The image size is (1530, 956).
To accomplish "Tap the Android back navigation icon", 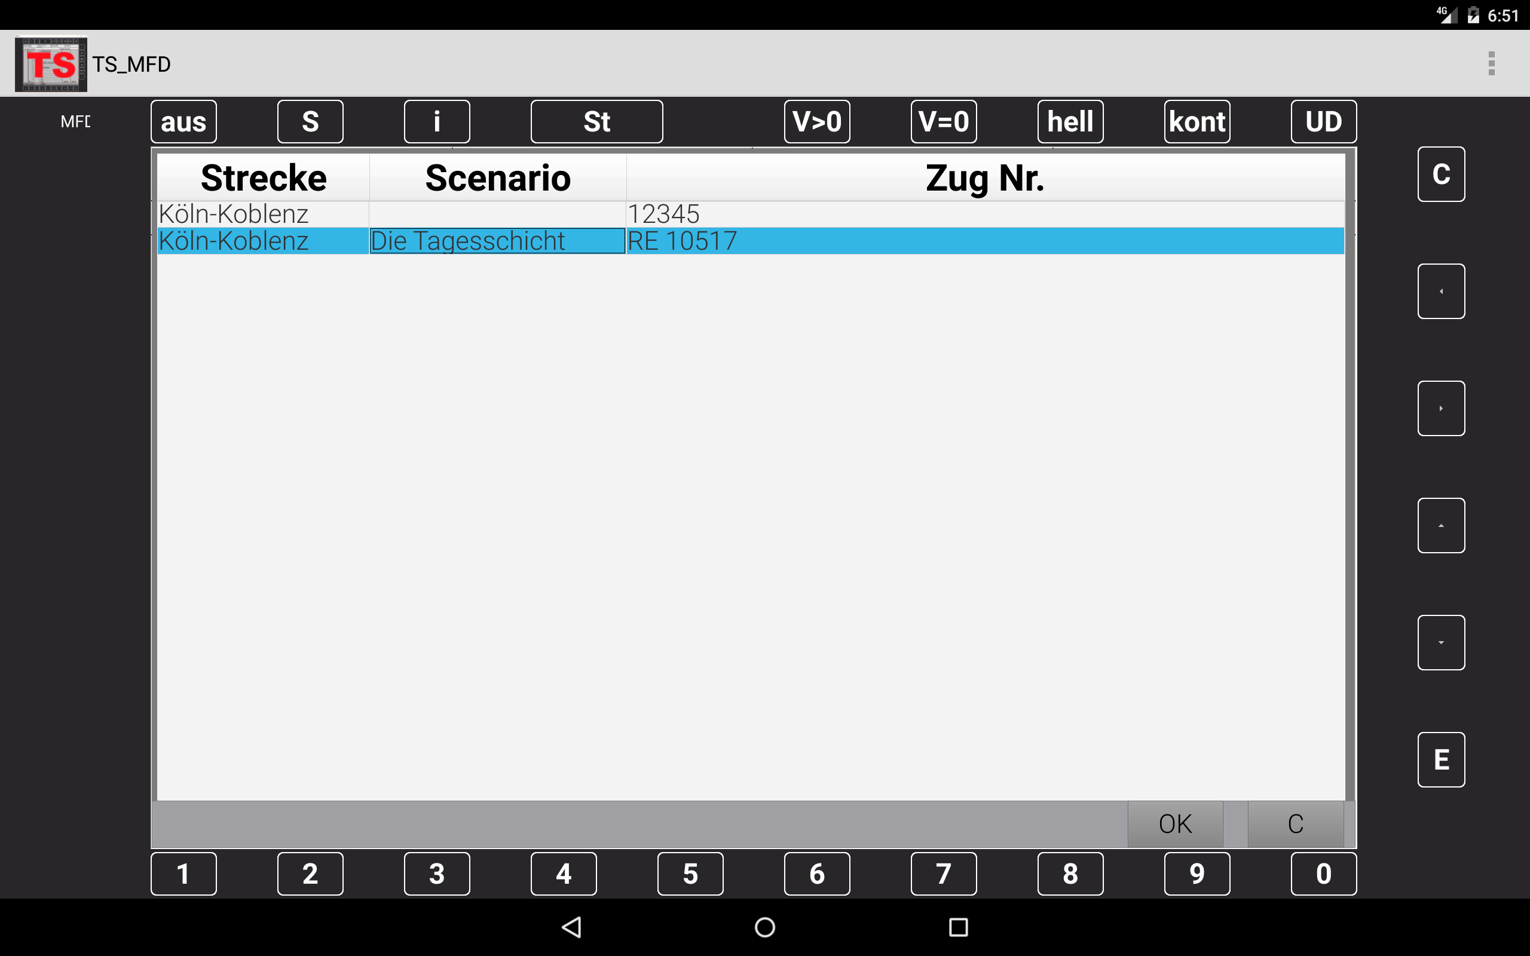I will click(571, 927).
